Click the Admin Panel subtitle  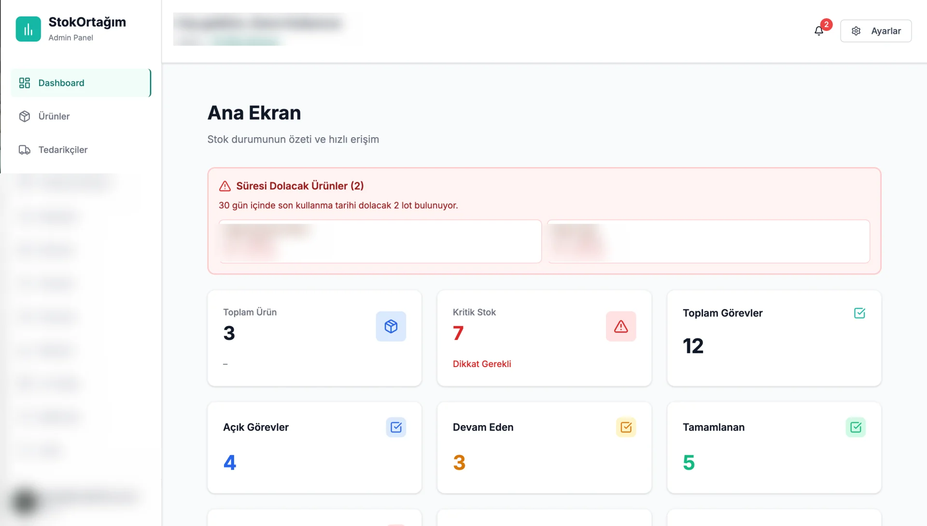click(x=71, y=38)
